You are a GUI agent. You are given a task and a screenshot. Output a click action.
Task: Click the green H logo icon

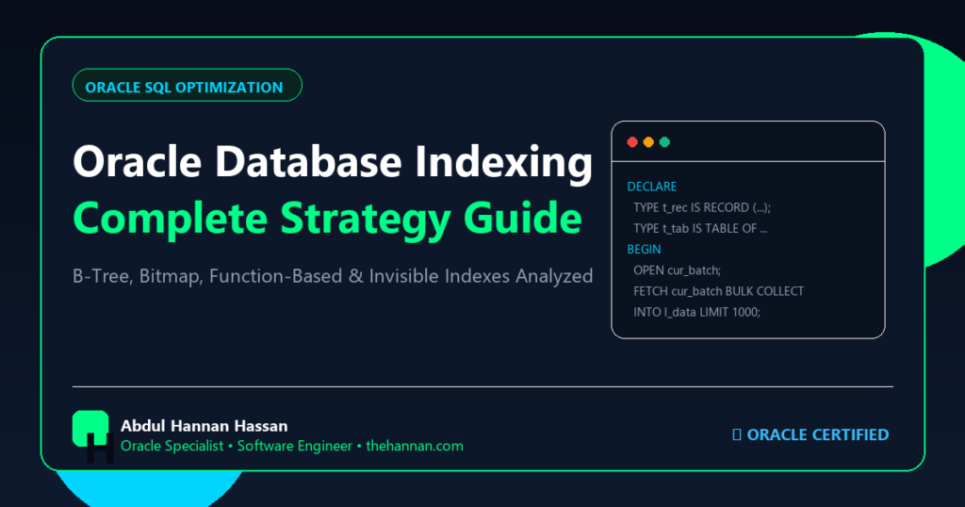pyautogui.click(x=92, y=436)
